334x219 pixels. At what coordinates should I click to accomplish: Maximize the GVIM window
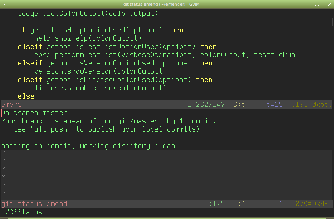(x=324, y=5)
